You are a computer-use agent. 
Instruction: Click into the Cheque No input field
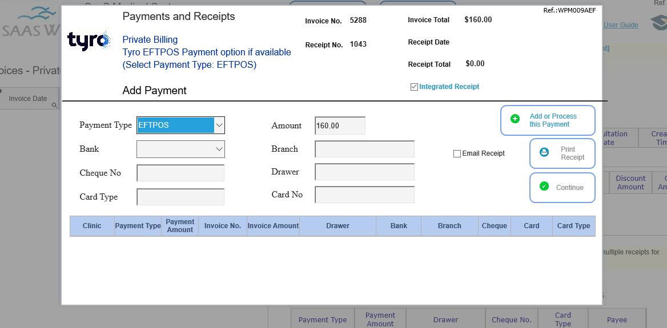coord(180,173)
